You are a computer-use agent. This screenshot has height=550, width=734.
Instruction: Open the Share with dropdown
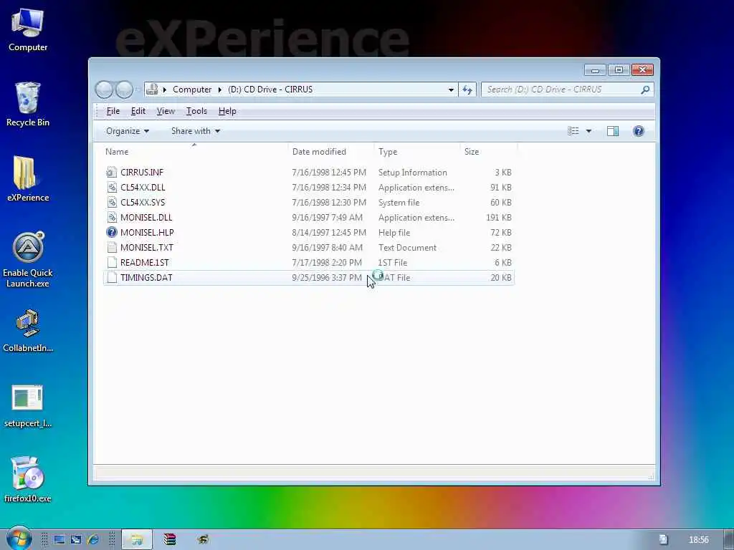click(196, 131)
